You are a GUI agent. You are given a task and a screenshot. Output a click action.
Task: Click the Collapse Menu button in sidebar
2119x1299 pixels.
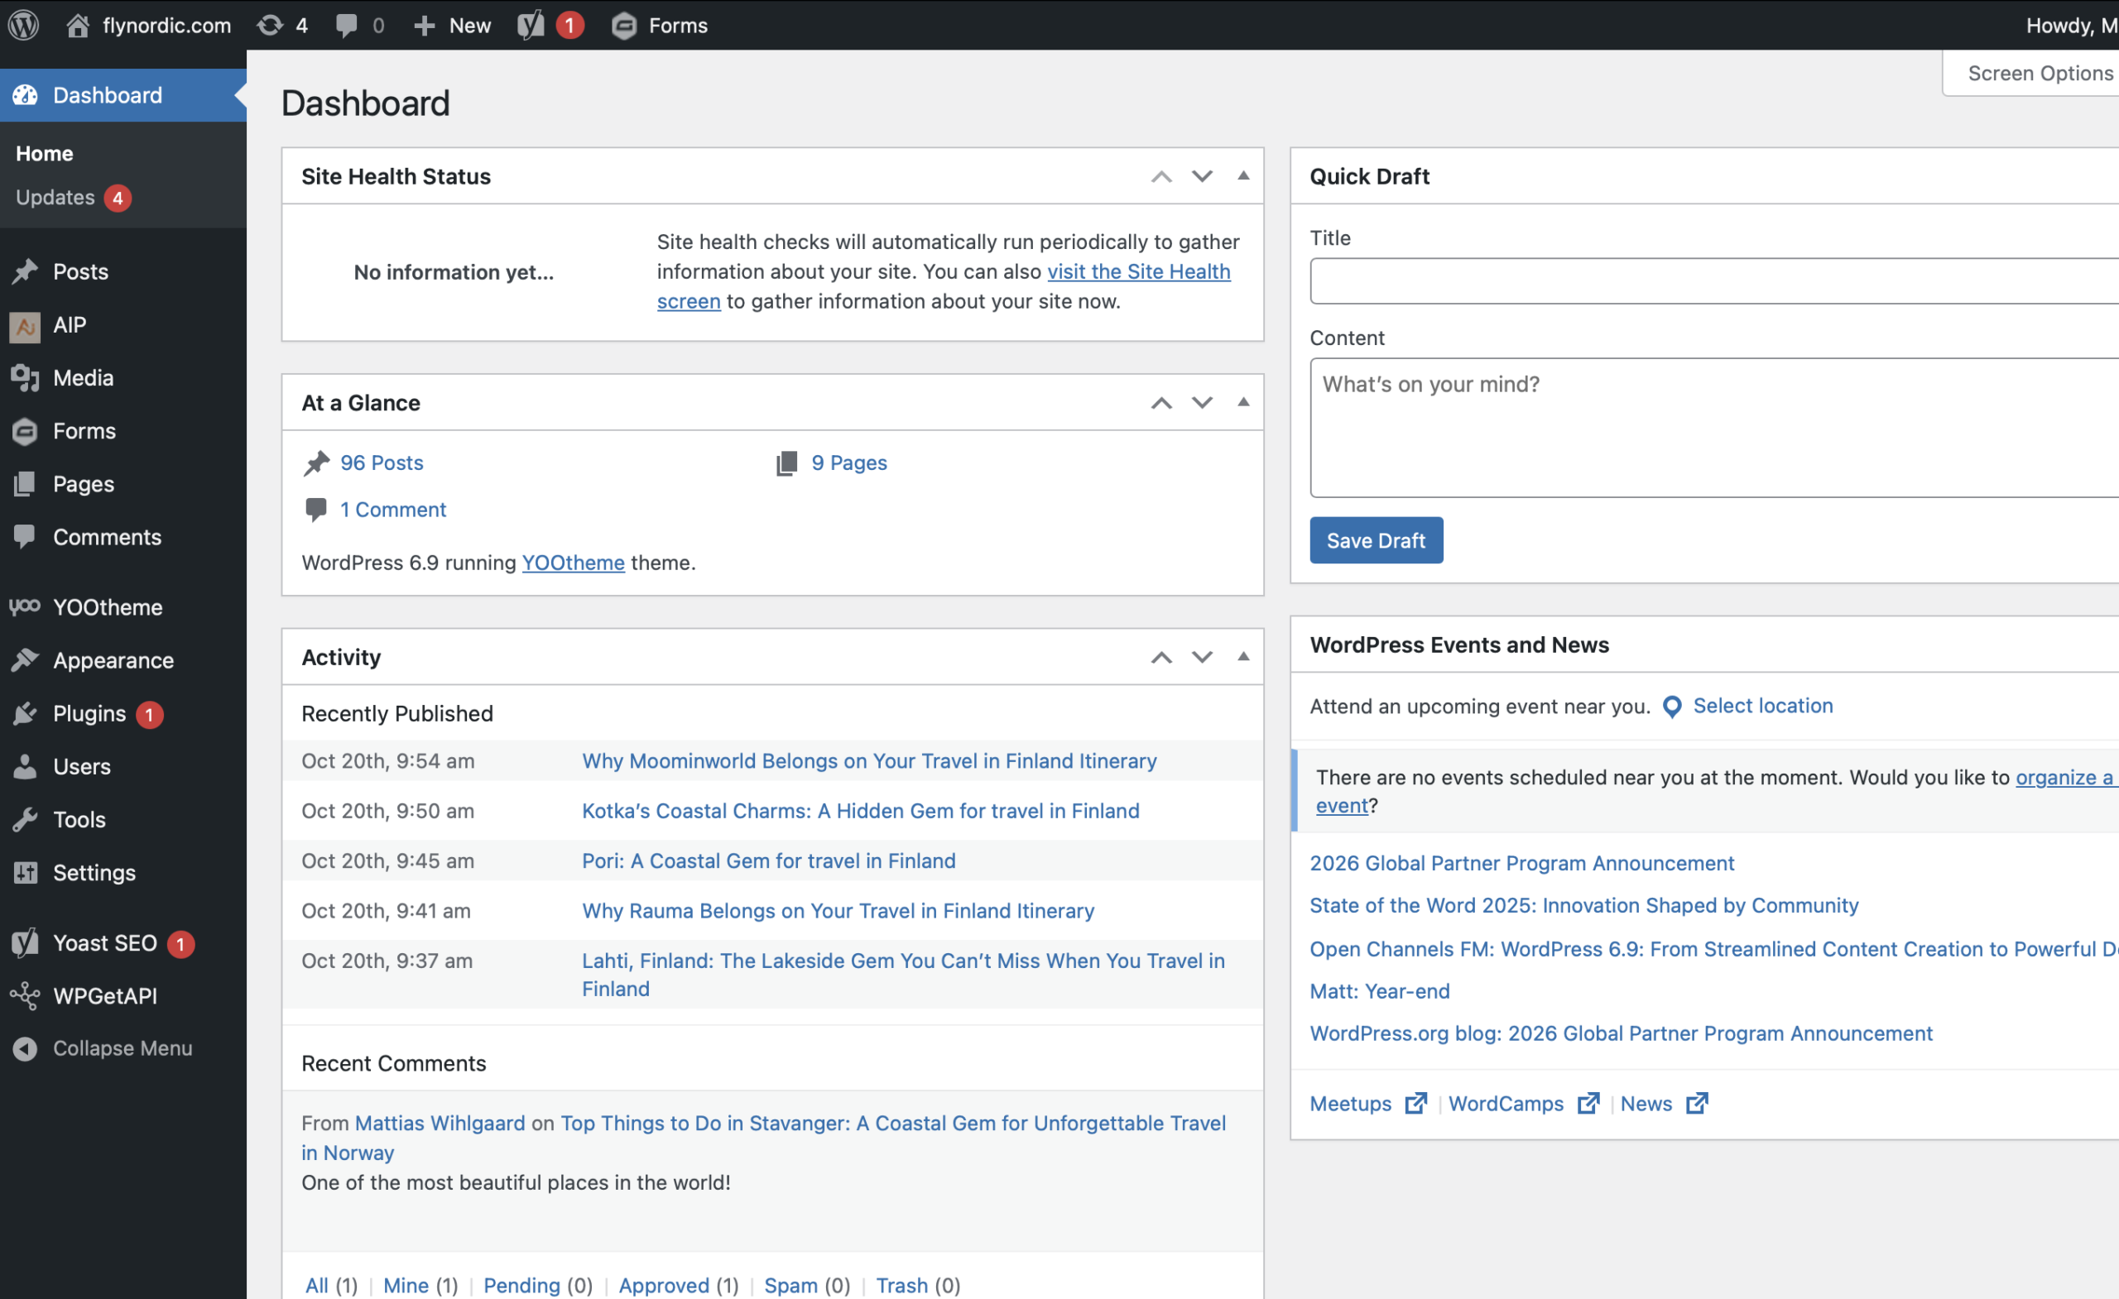(123, 1048)
